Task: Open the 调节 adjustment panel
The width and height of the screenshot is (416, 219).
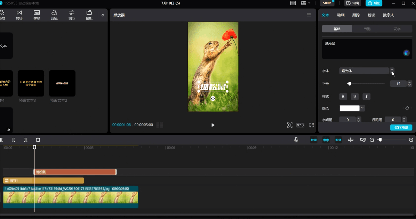Action: pyautogui.click(x=72, y=15)
